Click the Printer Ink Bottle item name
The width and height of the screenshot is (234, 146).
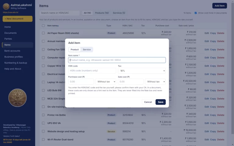point(56,115)
